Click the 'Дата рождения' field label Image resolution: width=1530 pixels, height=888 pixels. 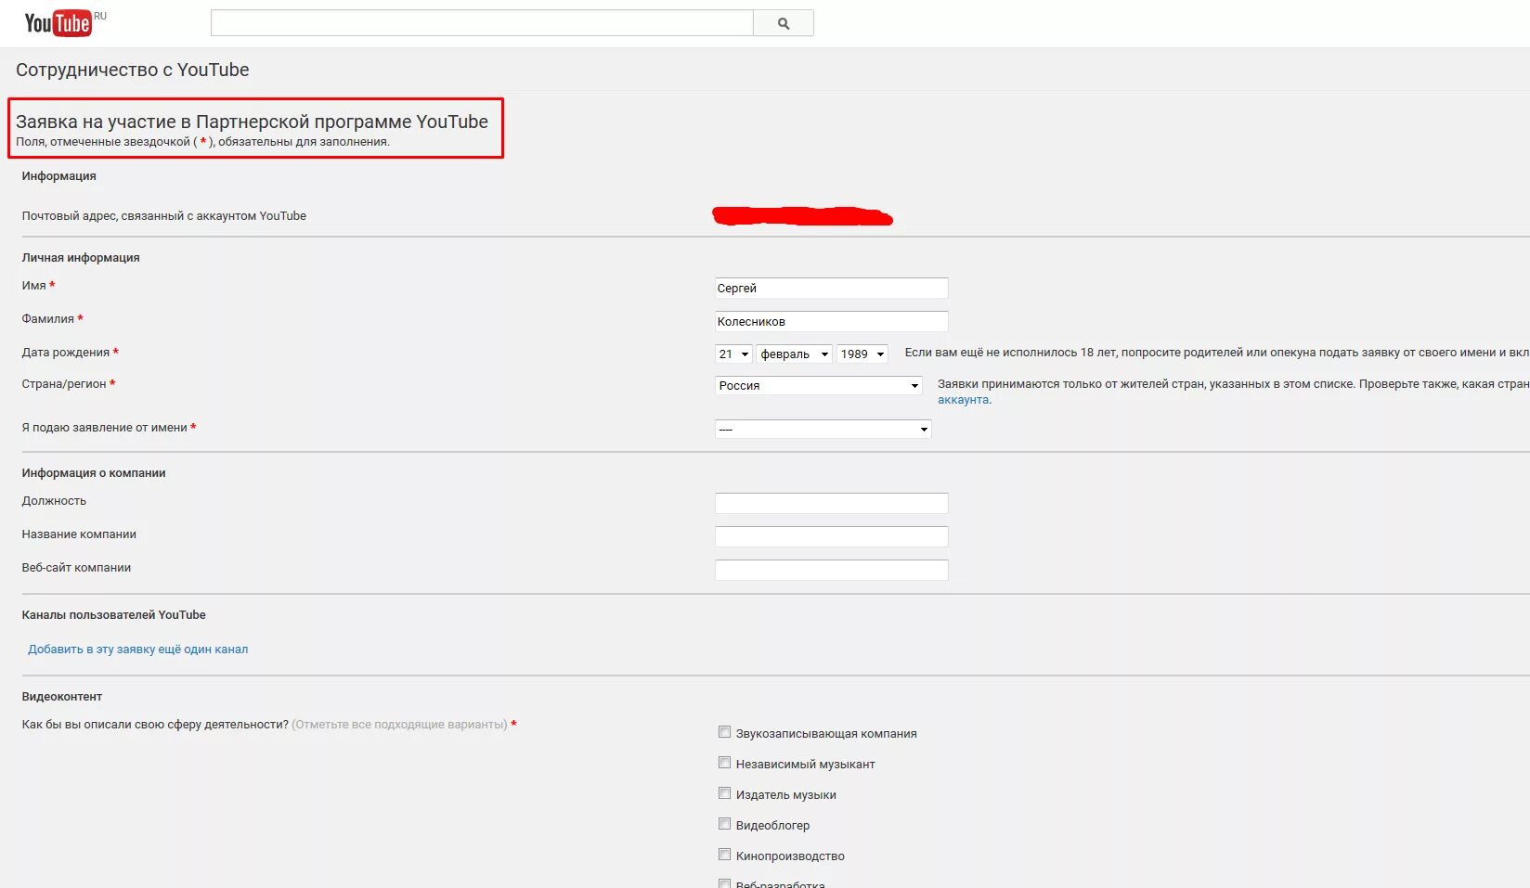66,353
